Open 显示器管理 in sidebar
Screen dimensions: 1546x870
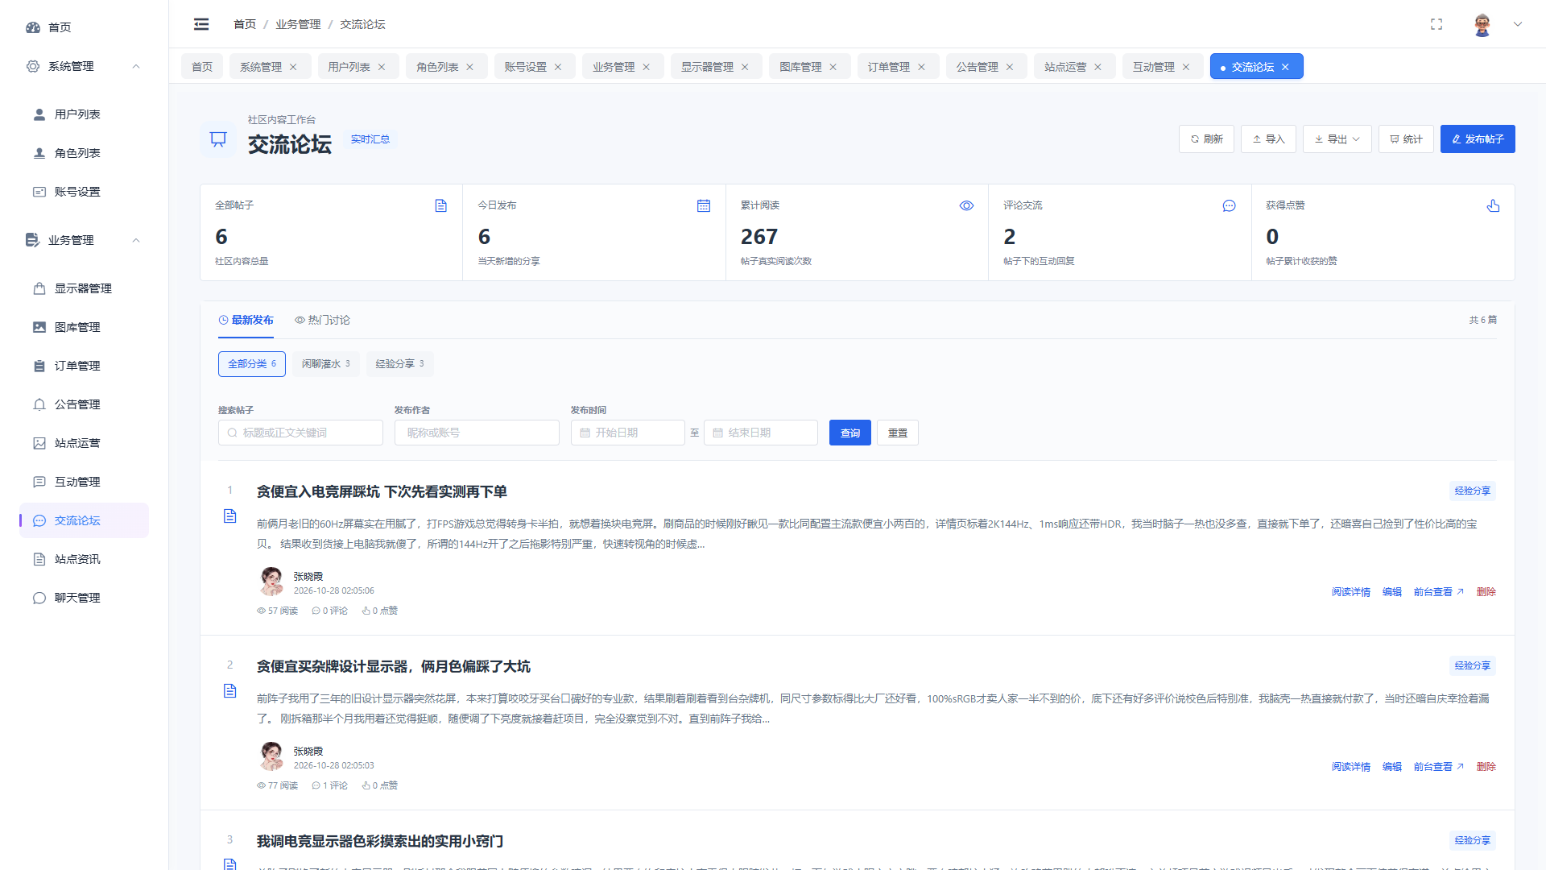(85, 288)
